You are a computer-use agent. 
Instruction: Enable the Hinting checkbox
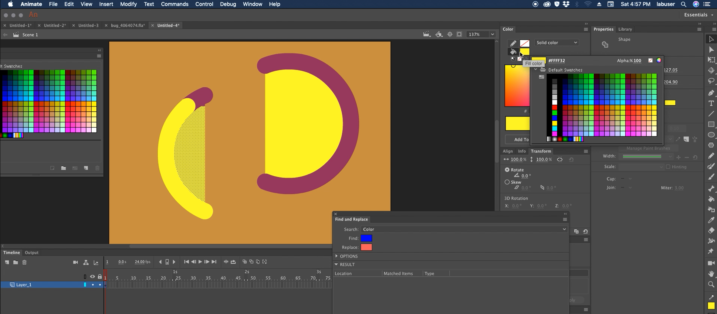click(x=668, y=167)
